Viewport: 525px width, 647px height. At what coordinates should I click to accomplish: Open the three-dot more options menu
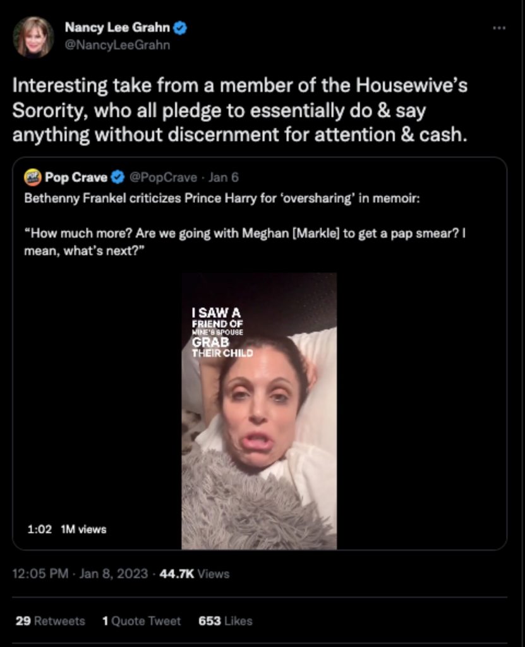499,28
